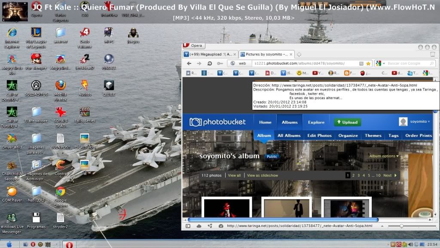
Task: Select the Windows Live Messenger desktop icon
Action: coord(12,223)
